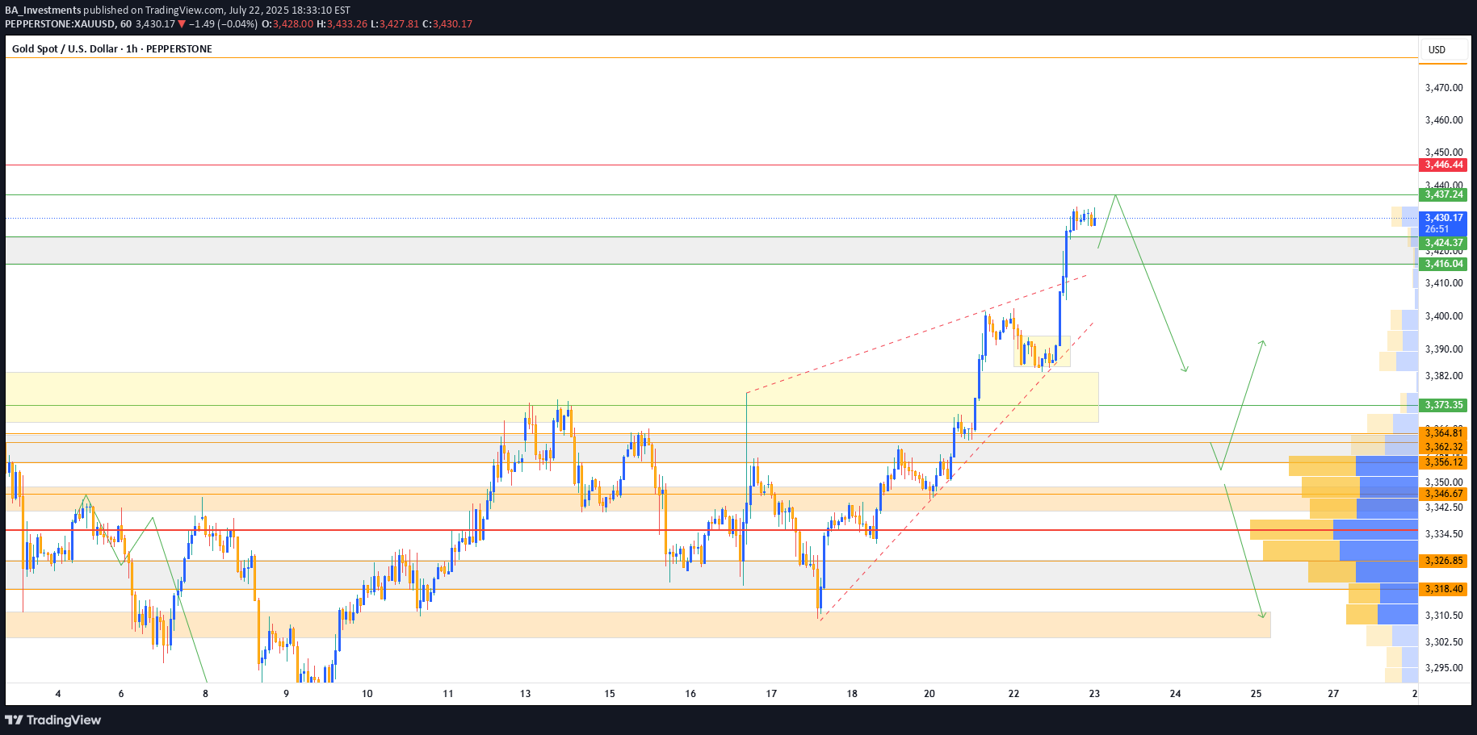Click the 3,450.00 axis price
This screenshot has height=735, width=1477.
(1444, 152)
